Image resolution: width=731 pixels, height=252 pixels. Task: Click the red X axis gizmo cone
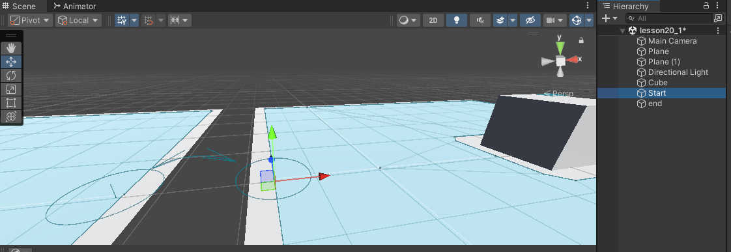tap(573, 59)
